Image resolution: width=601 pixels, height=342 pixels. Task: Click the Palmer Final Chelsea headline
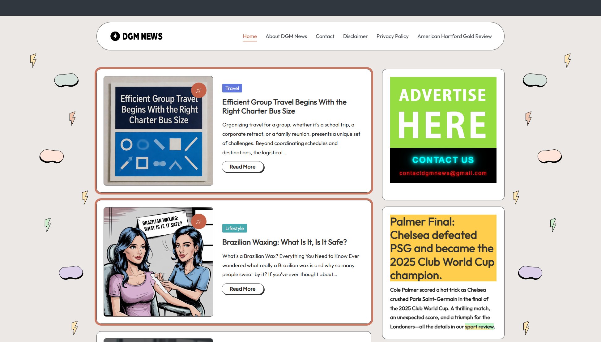(x=442, y=248)
